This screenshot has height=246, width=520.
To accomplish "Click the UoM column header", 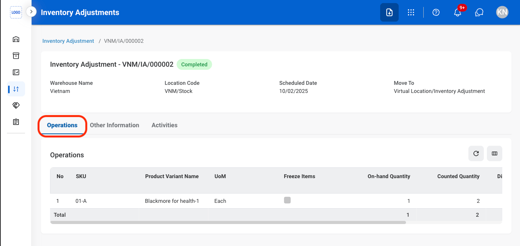I will [x=220, y=177].
